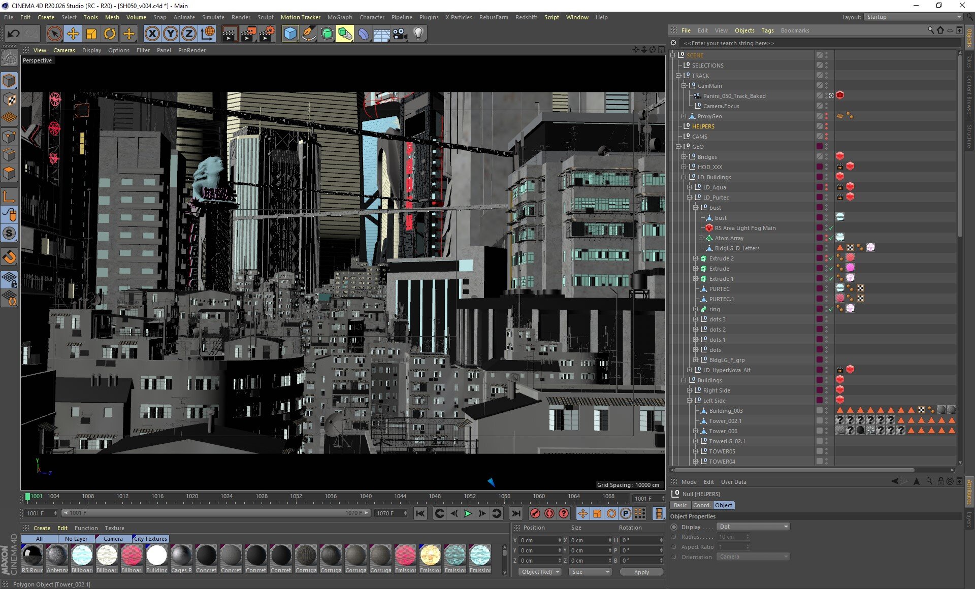
Task: Click frame 1040 on the timeline
Action: (366, 496)
